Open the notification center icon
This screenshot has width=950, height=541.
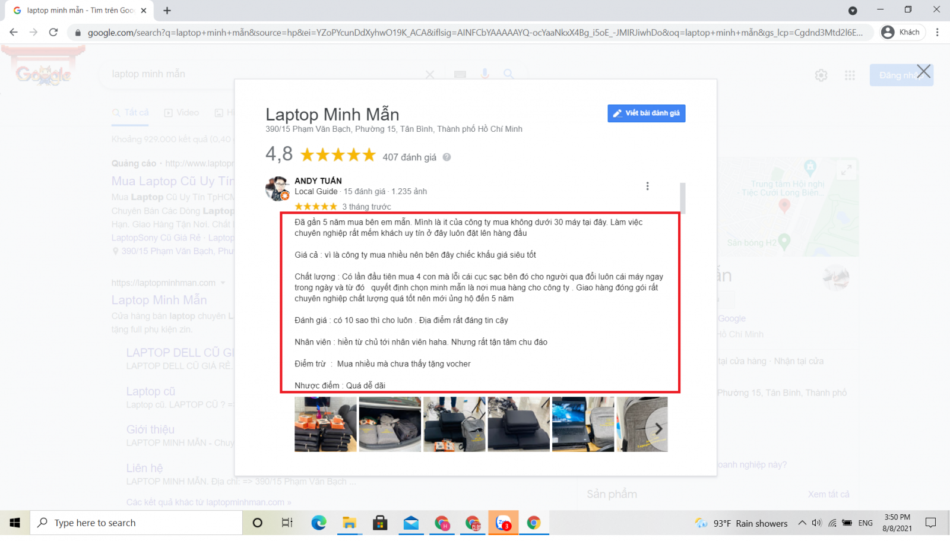click(x=931, y=523)
